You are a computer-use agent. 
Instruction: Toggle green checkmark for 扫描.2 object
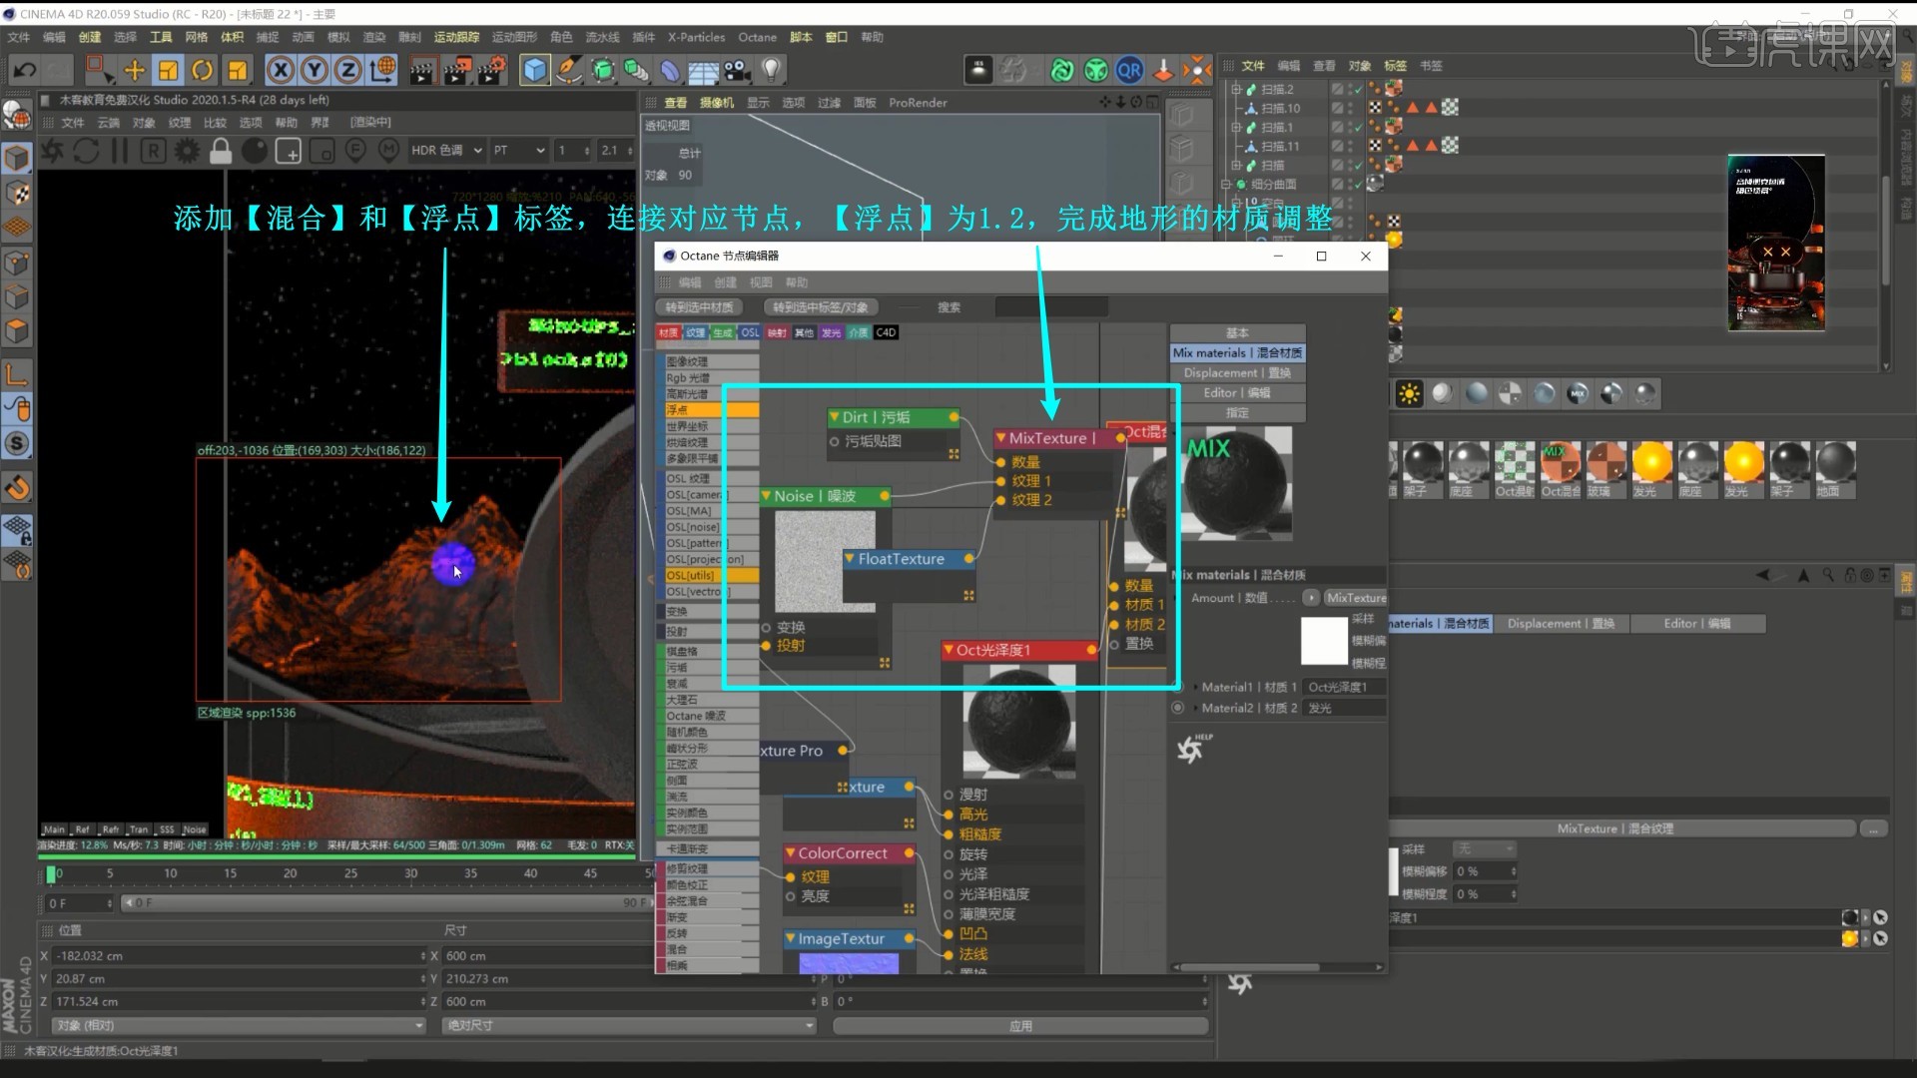pos(1358,90)
